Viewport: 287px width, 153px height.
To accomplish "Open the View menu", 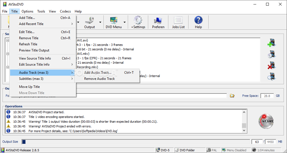I will pyautogui.click(x=52, y=11).
